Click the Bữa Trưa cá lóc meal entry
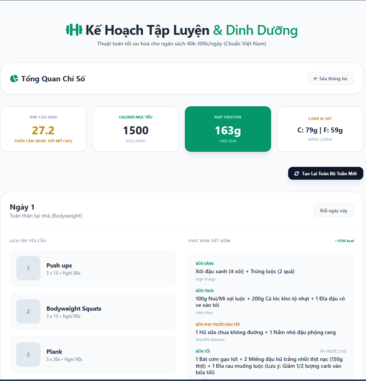 [271, 302]
